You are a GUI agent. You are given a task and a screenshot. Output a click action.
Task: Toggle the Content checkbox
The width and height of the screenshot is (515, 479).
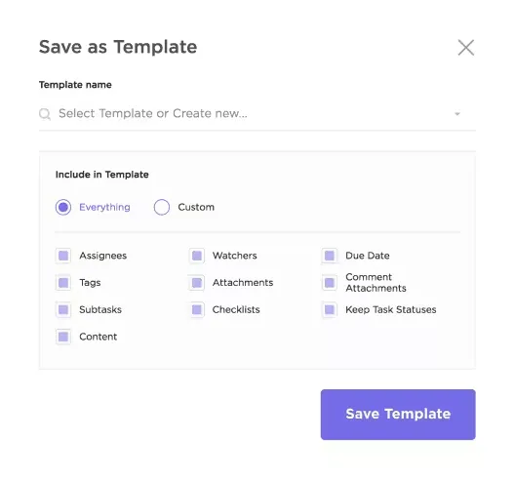click(63, 337)
